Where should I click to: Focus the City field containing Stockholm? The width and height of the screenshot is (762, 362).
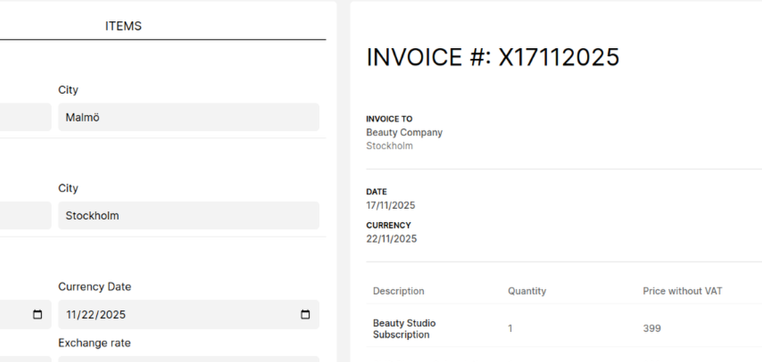point(188,215)
